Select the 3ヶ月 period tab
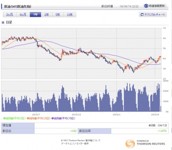Image resolution: width=172 pixels, height=150 pixels. click(10, 15)
